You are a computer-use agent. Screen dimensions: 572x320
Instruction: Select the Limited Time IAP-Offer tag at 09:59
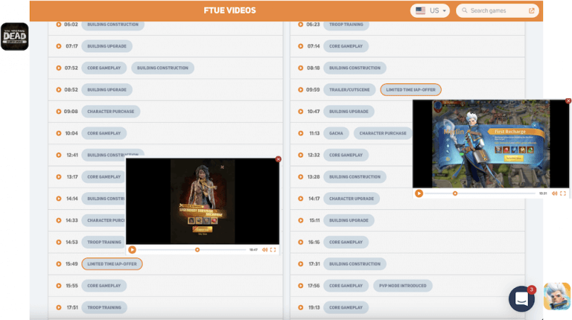(x=410, y=89)
